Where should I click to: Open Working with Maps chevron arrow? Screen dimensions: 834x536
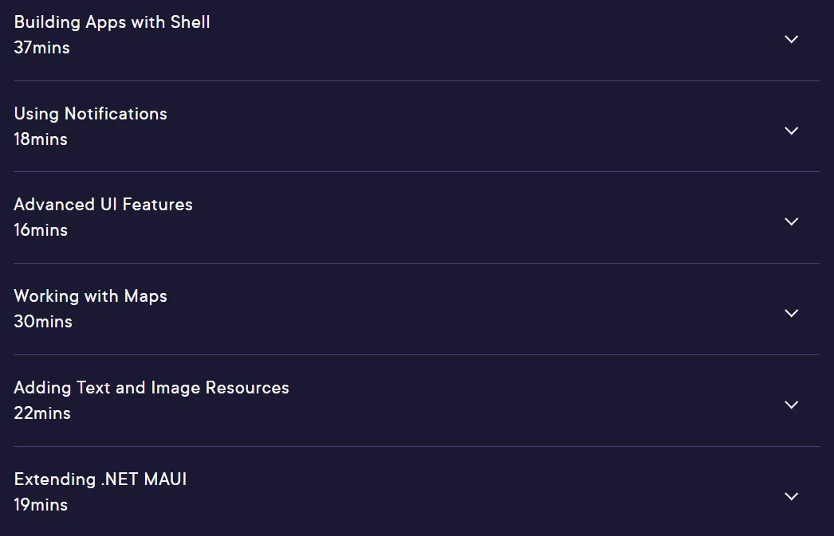[x=792, y=313]
